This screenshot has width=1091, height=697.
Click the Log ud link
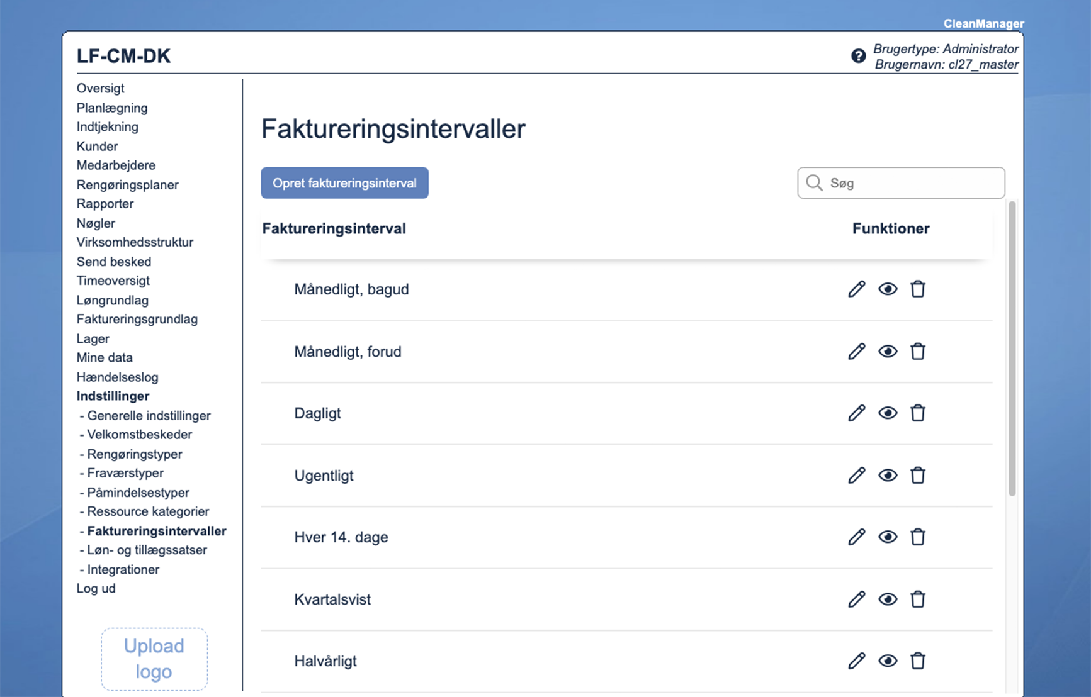pyautogui.click(x=96, y=589)
